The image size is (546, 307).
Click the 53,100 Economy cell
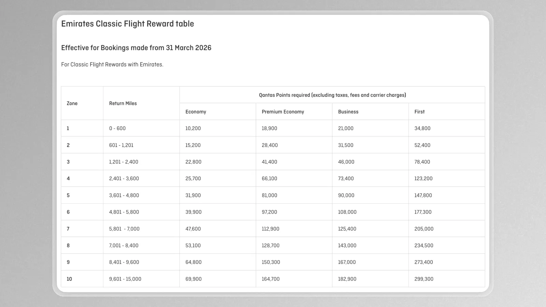tap(218, 245)
